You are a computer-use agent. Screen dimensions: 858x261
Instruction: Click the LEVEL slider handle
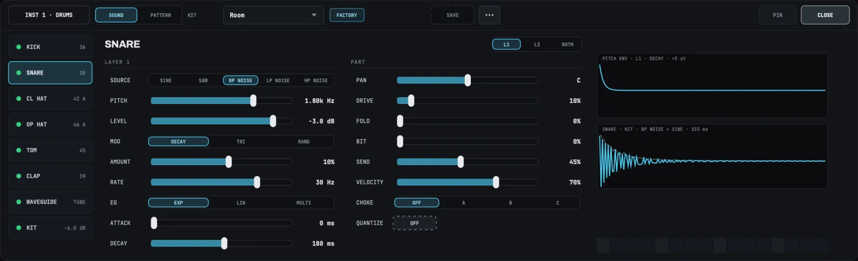click(273, 121)
